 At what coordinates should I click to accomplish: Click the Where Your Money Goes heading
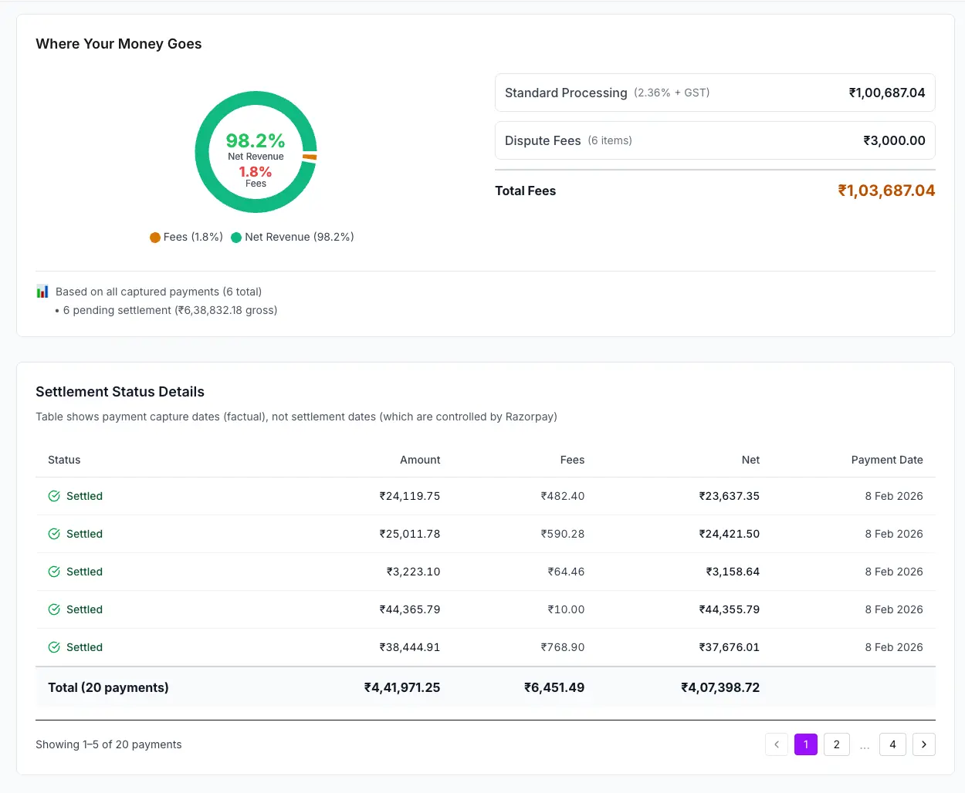click(119, 44)
